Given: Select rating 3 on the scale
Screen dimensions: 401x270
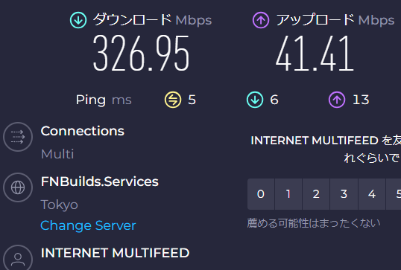Looking at the screenshot, I should click(x=344, y=194).
